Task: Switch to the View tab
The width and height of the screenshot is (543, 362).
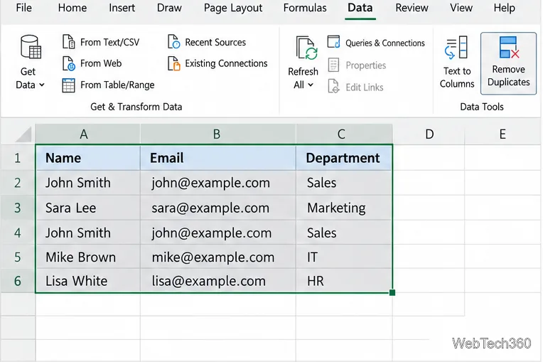Action: pos(461,8)
